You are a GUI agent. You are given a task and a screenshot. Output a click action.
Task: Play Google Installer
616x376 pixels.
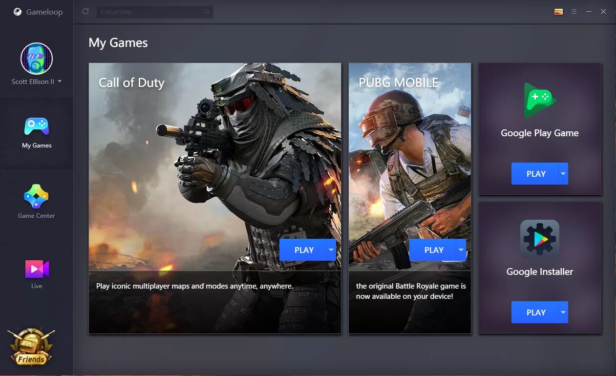click(x=535, y=313)
